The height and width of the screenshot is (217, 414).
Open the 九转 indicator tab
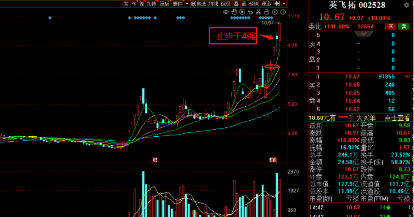(152, 4)
